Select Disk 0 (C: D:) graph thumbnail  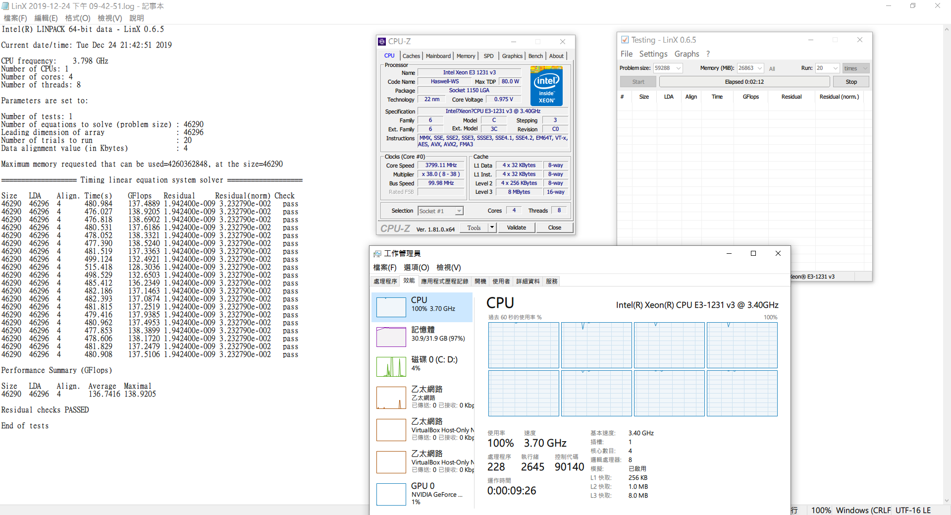391,367
